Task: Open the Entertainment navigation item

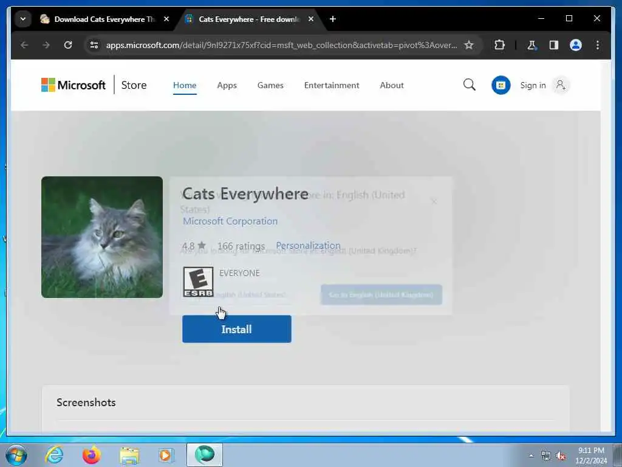Action: [332, 85]
